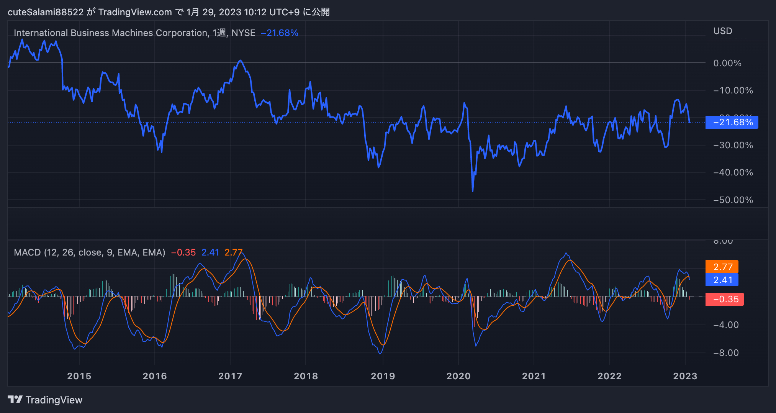This screenshot has height=413, width=776.
Task: Click the blue -21.68% price label
Action: point(732,122)
